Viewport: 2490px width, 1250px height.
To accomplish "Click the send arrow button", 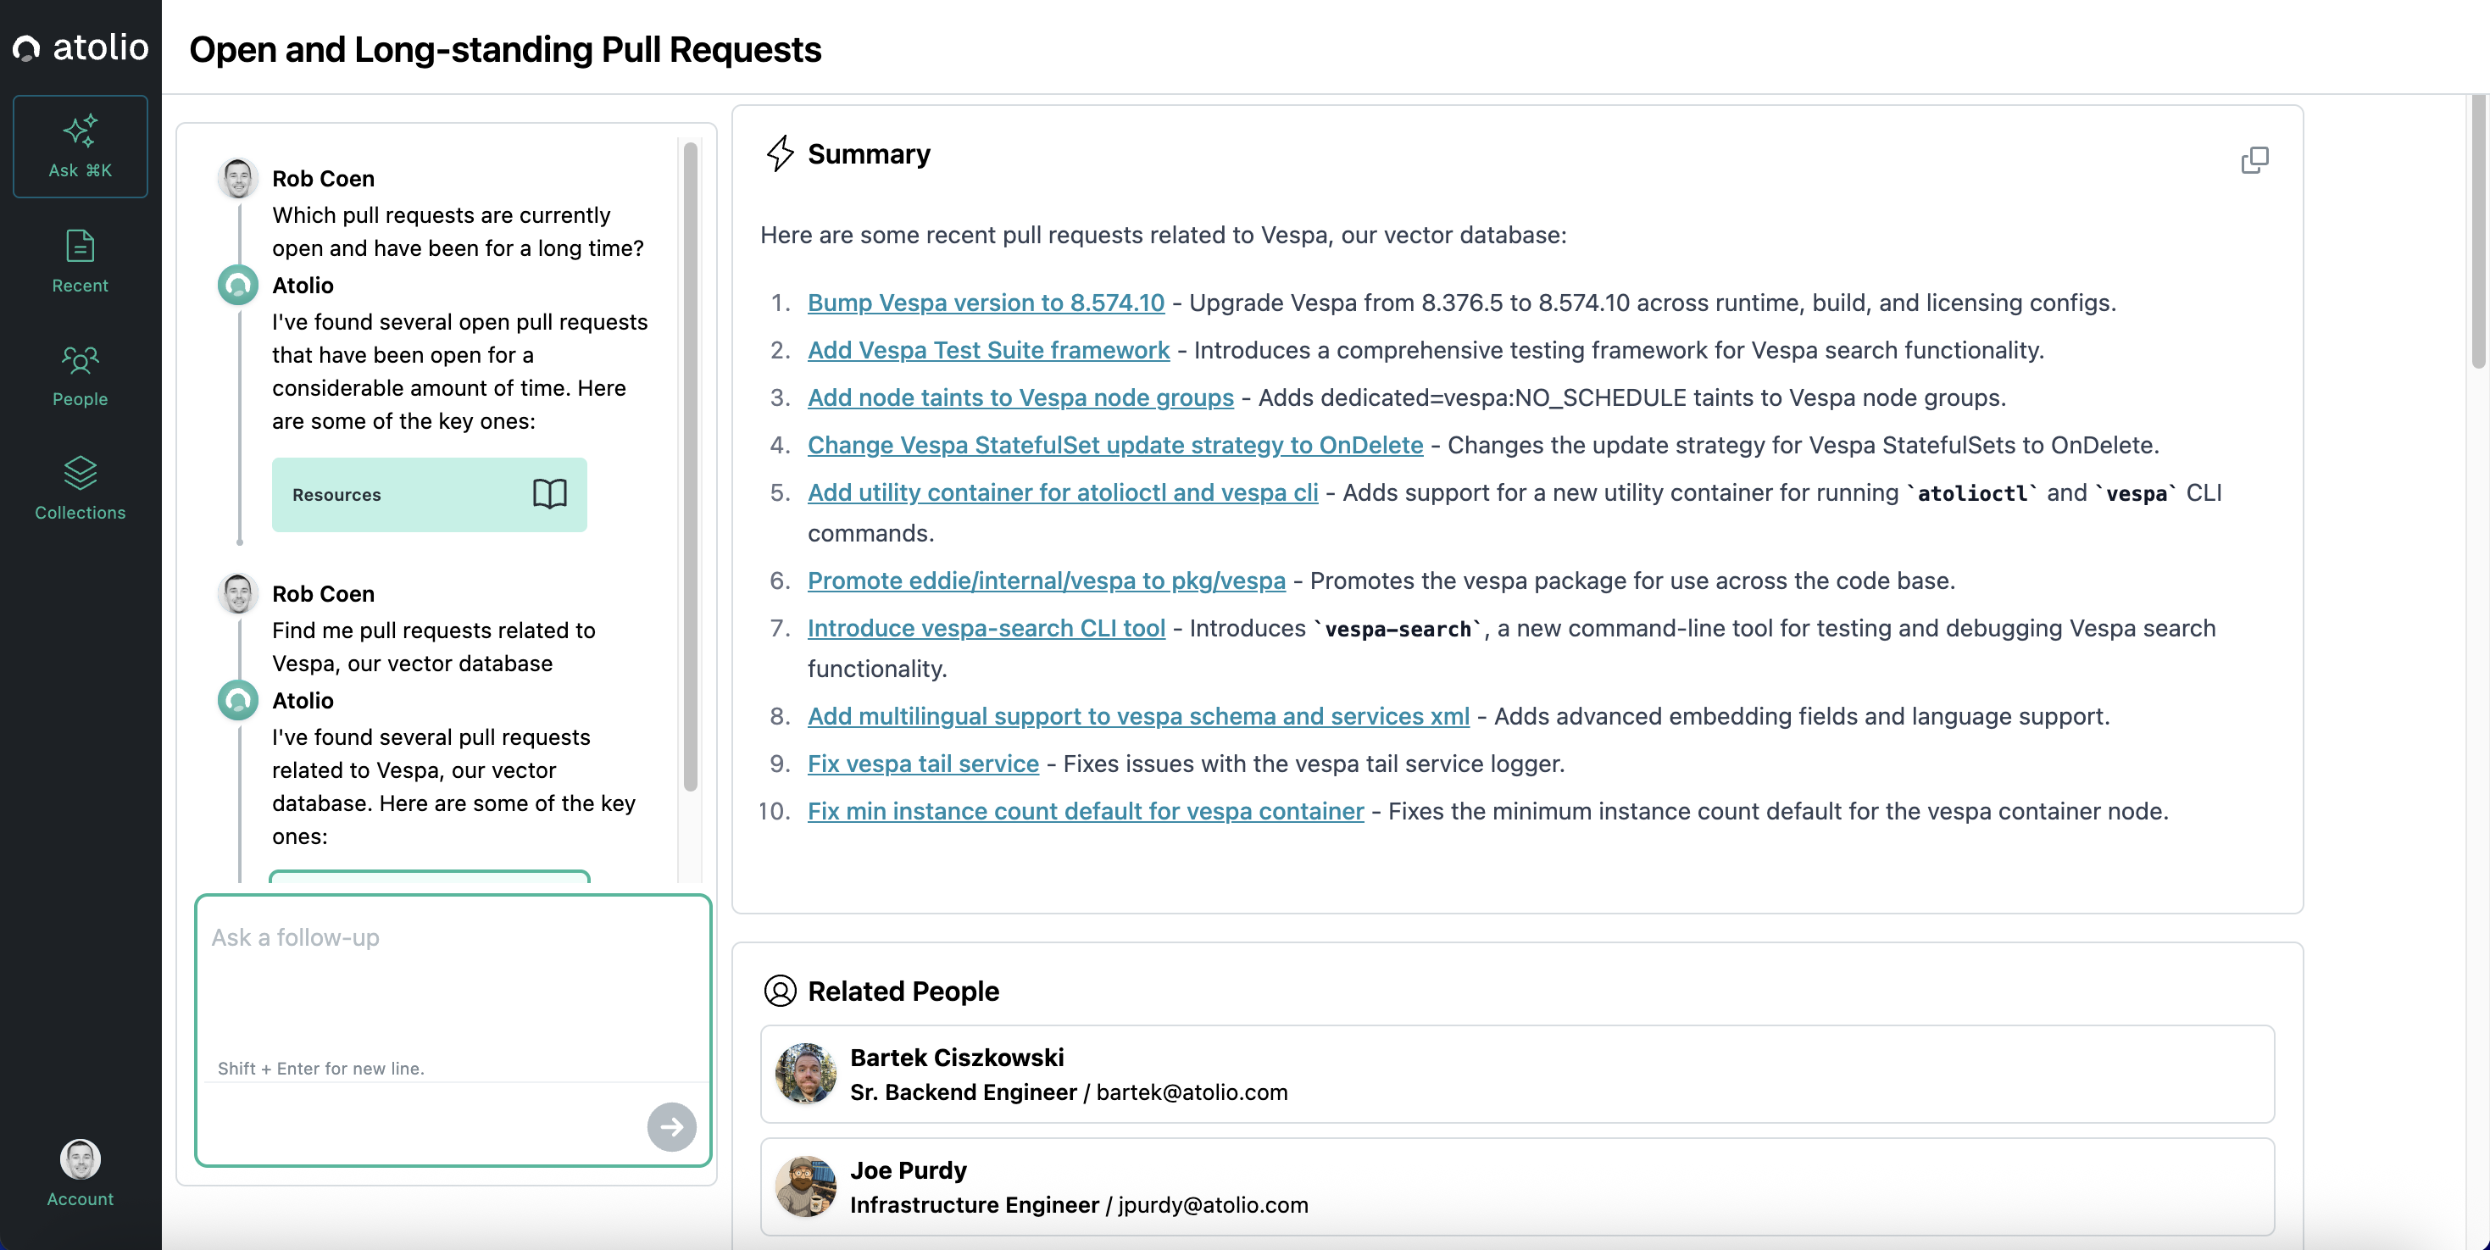I will pos(671,1126).
